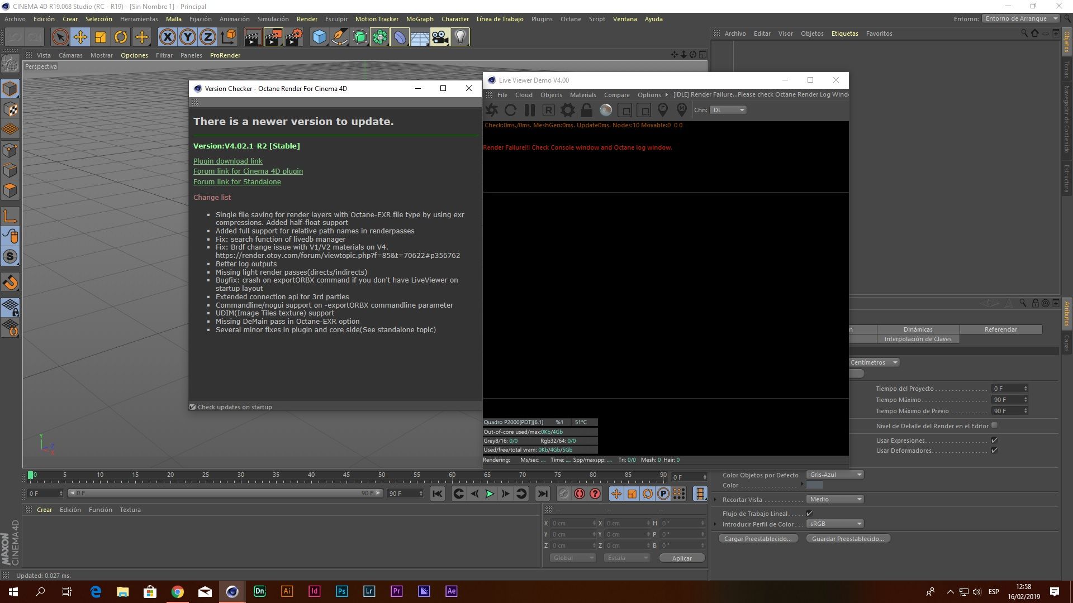This screenshot has height=603, width=1073.
Task: Switch to Referenciar tab
Action: click(1001, 329)
